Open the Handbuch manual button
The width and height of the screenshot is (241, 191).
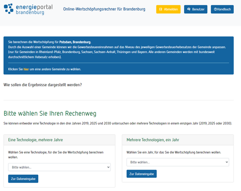[222, 9]
